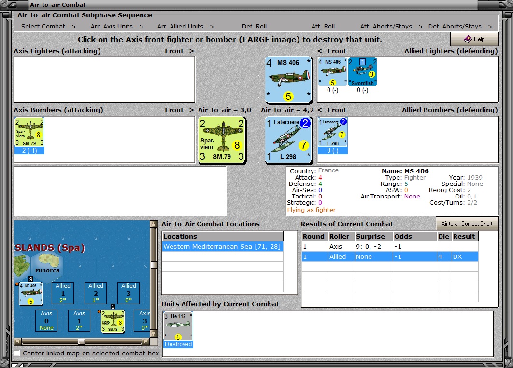Enable Center linked map on selected combat hex
This screenshot has height=368, width=513.
[x=17, y=354]
